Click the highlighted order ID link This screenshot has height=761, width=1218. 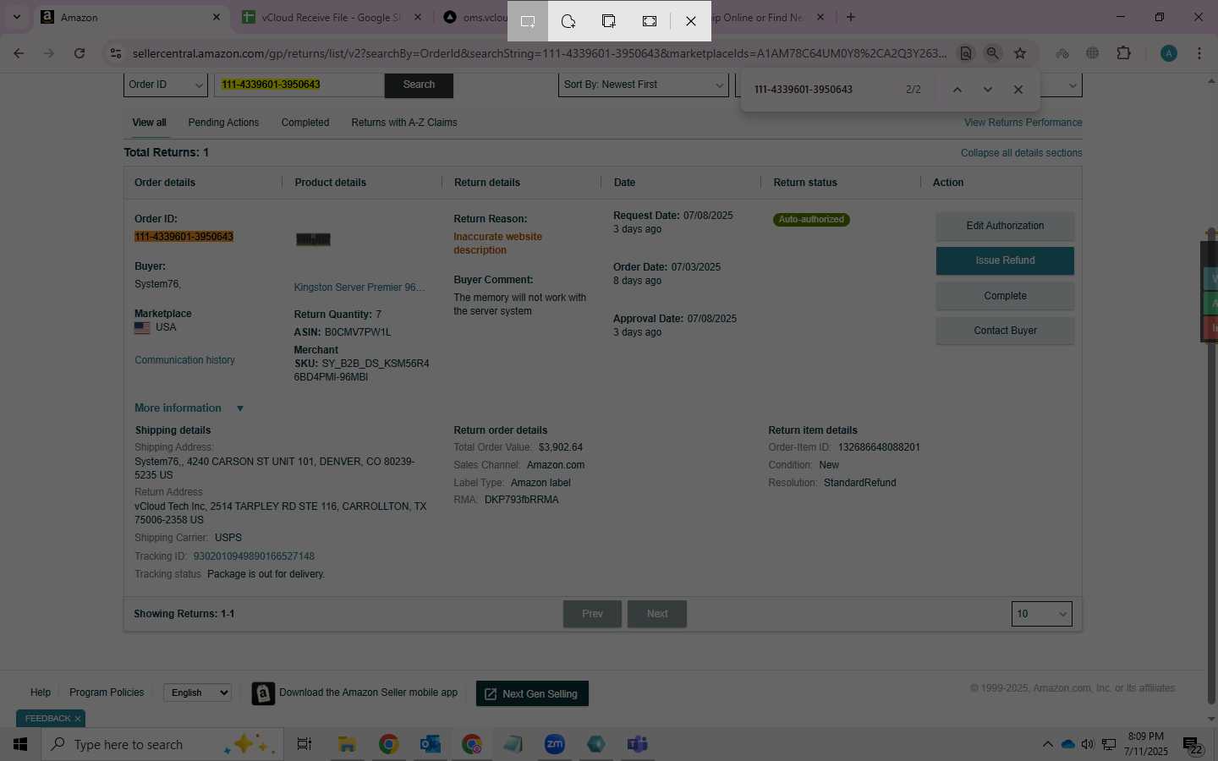point(184,237)
